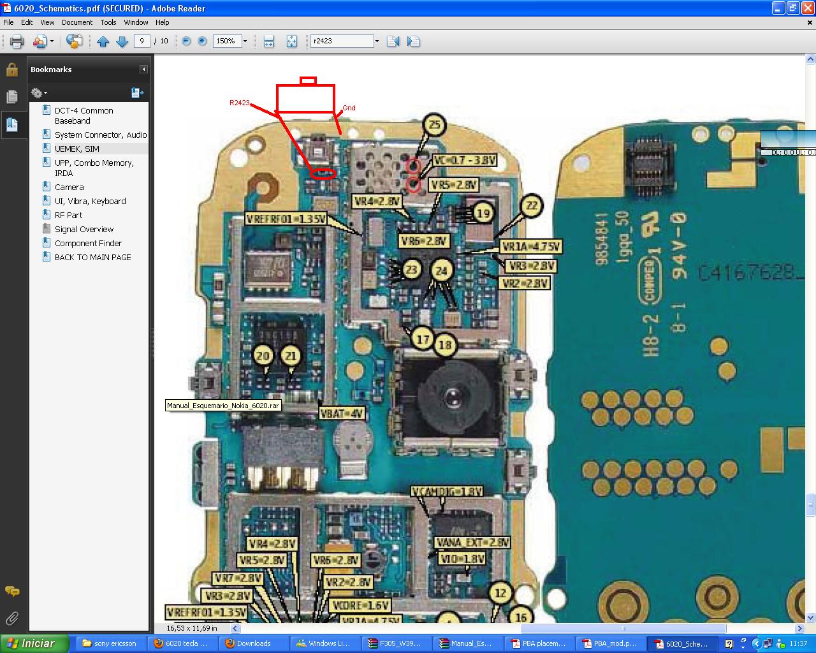Open the UPP, Combo Memory, IRDA bookmark
This screenshot has height=653, width=816.
(88, 168)
